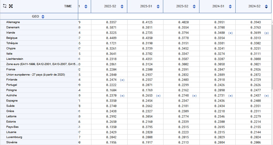Viewport: 273px width, 145px height.
Task: Select the Italie row label
Action: pyautogui.click(x=9, y=53)
